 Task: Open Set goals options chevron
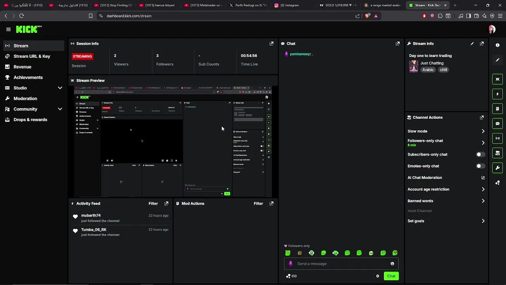click(483, 221)
